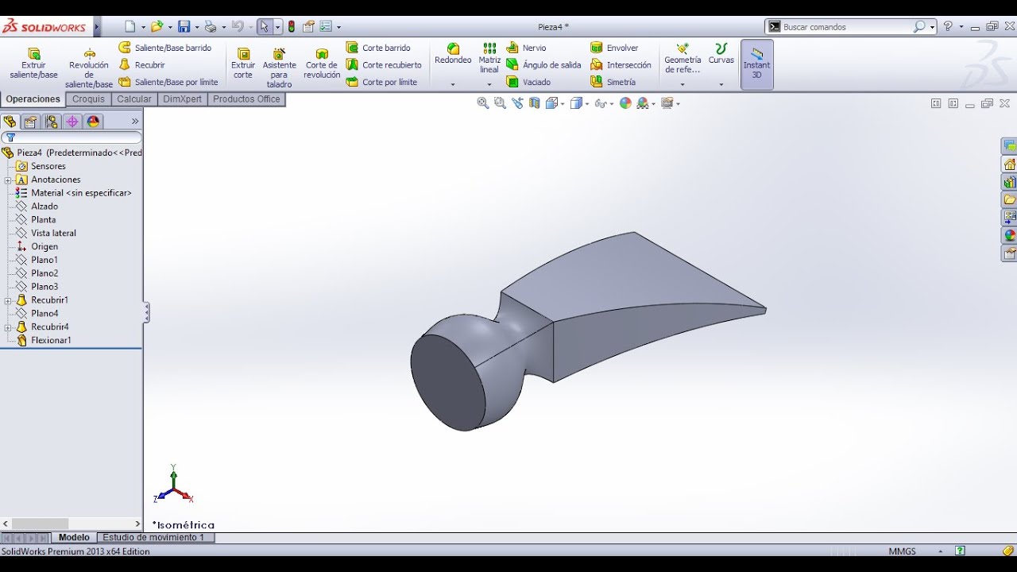Expand the Recubrir4 feature node
The width and height of the screenshot is (1017, 572).
(x=8, y=327)
